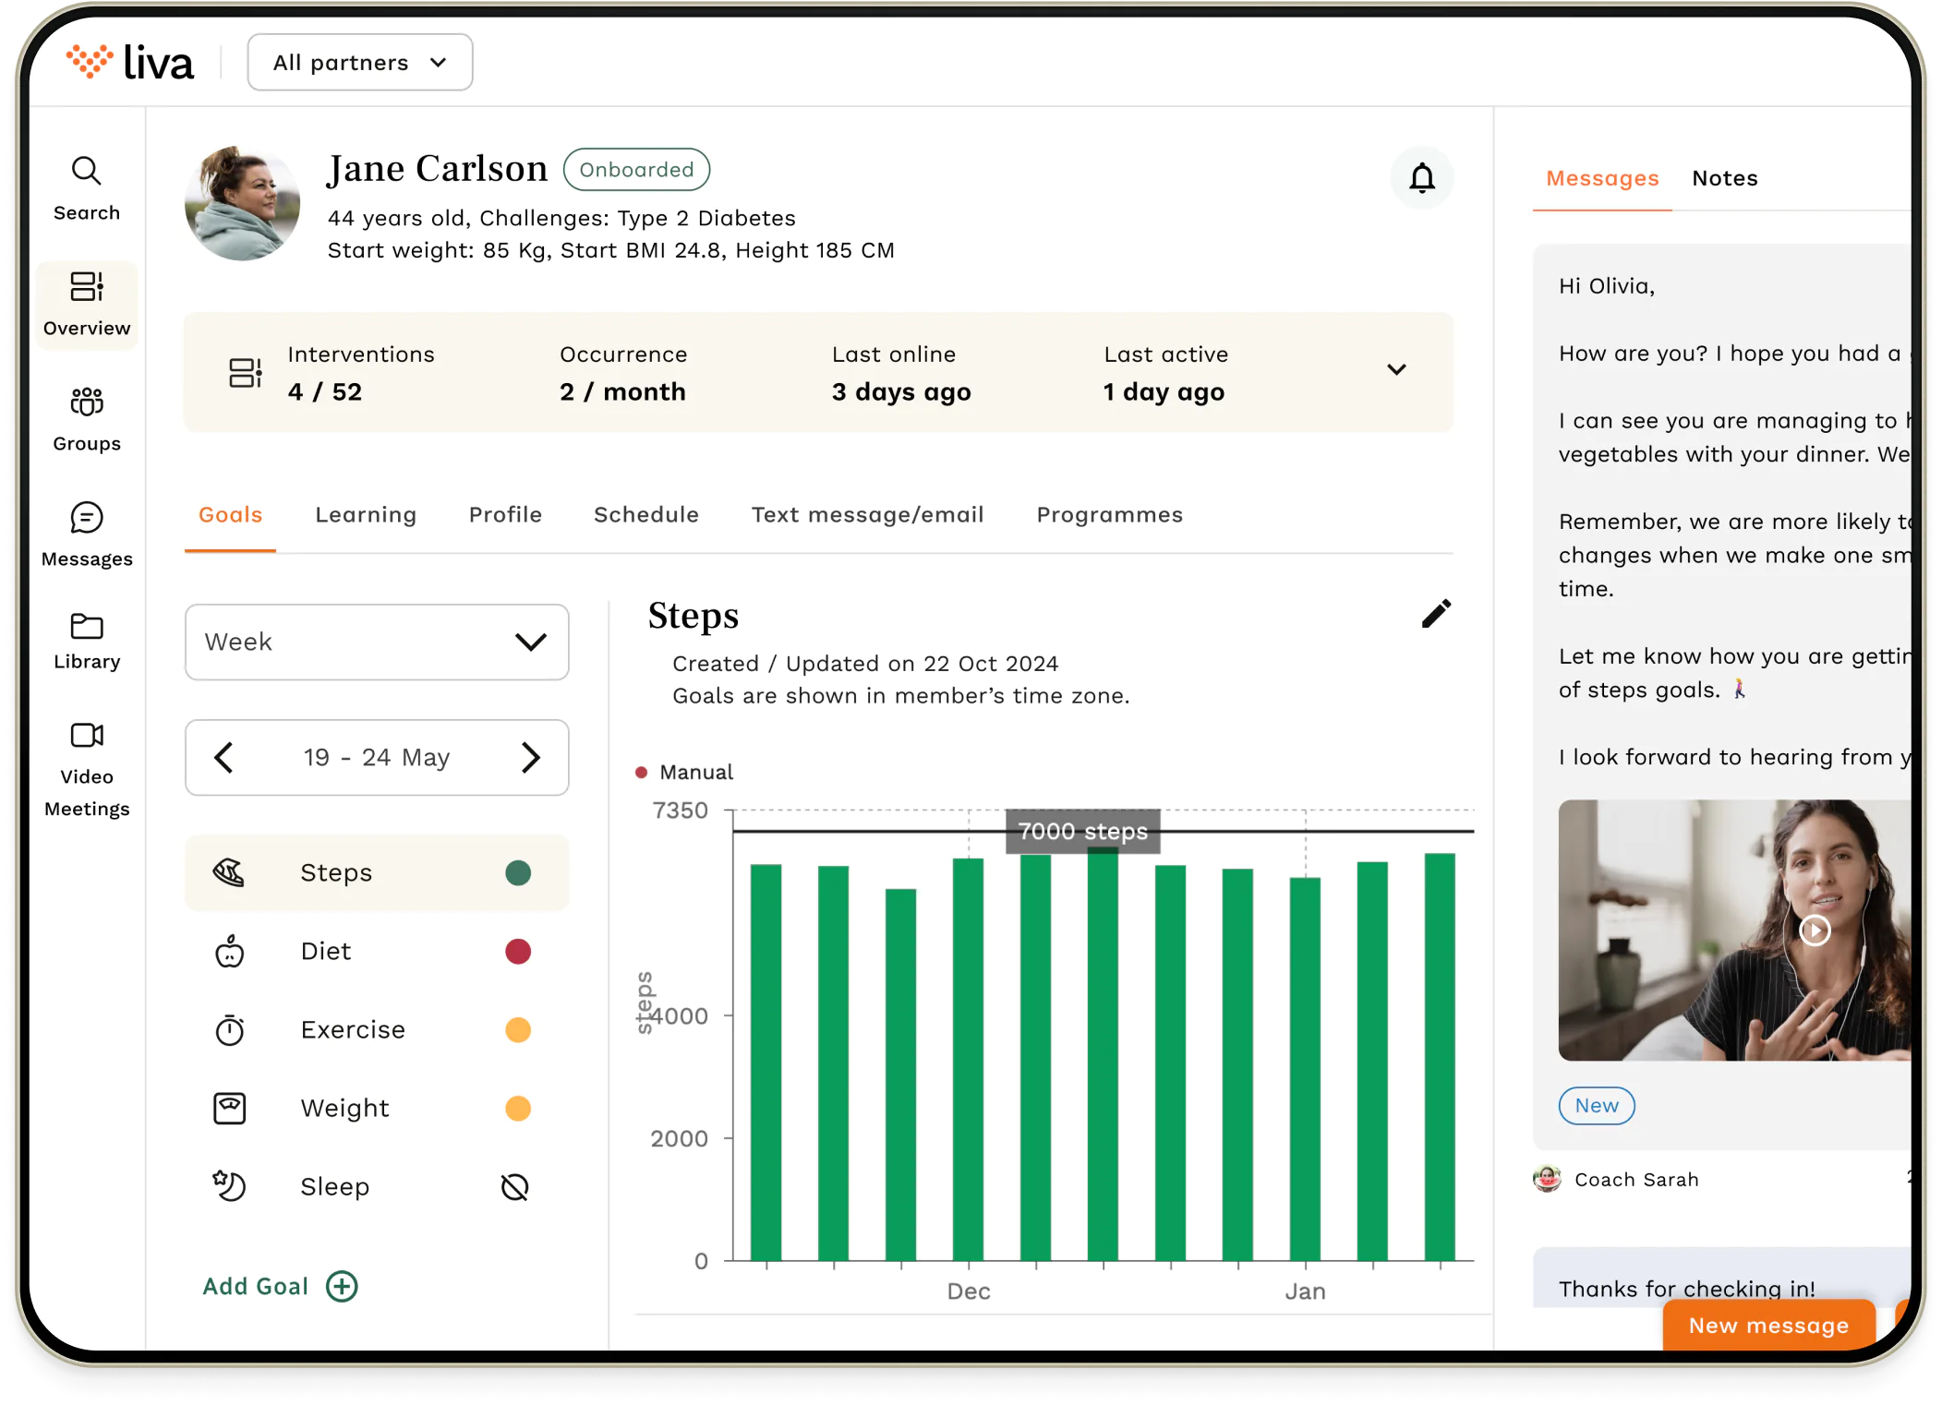Switch to the Learning tab
The height and width of the screenshot is (1405, 1942).
[366, 515]
